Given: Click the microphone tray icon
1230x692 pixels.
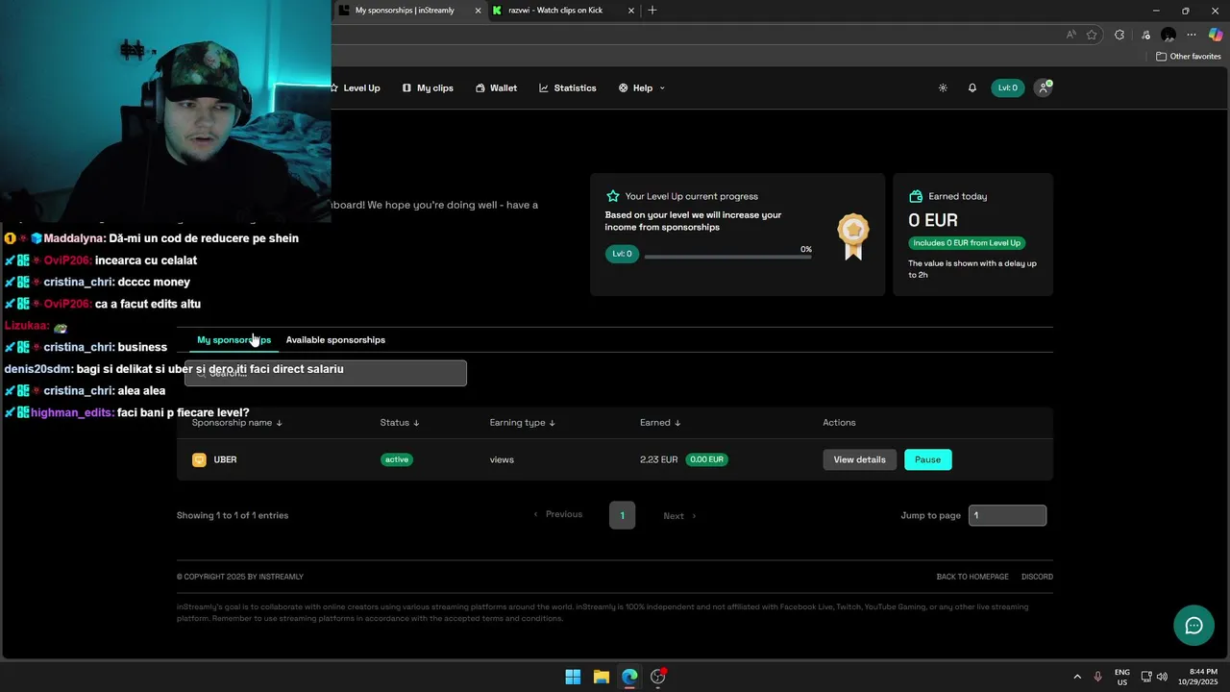Looking at the screenshot, I should (x=1097, y=677).
